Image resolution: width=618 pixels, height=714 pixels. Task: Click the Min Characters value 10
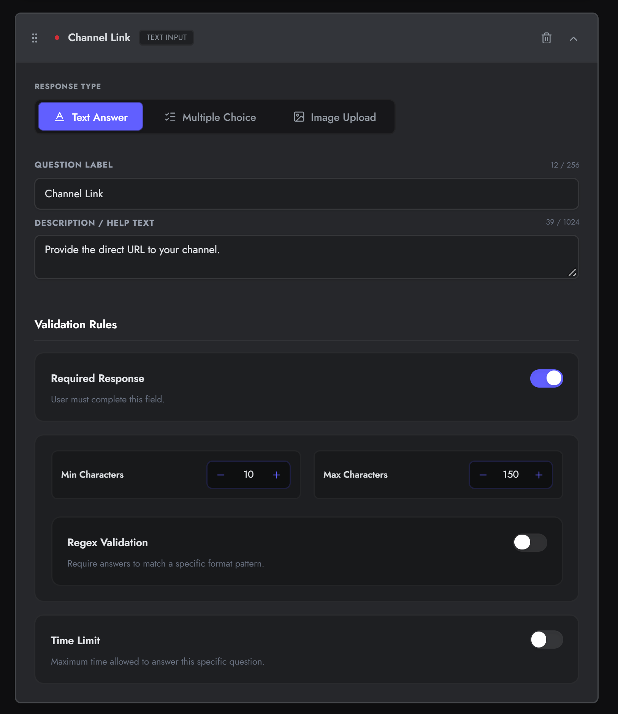click(x=249, y=475)
